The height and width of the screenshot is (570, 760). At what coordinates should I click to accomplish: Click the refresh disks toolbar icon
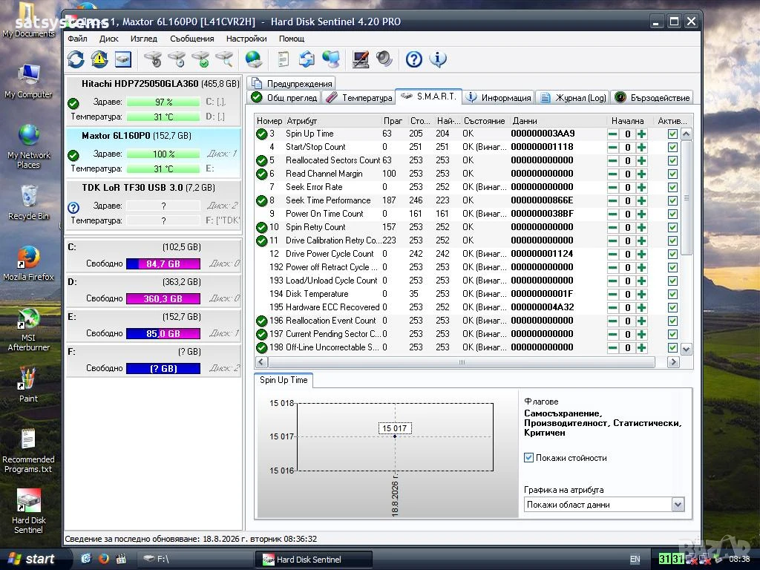coord(76,59)
